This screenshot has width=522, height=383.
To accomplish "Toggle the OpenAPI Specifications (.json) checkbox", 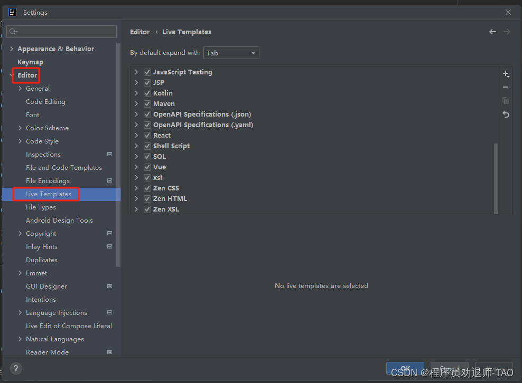I will [x=147, y=114].
